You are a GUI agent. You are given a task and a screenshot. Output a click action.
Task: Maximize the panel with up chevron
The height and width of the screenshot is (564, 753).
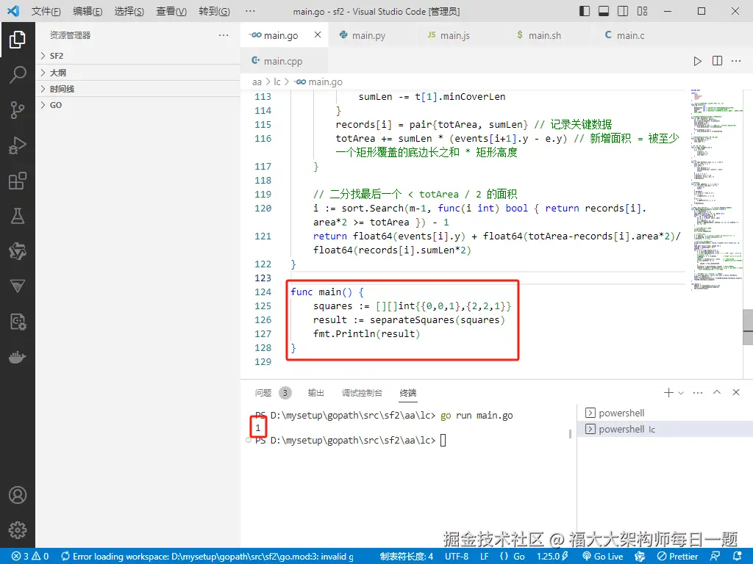click(717, 392)
